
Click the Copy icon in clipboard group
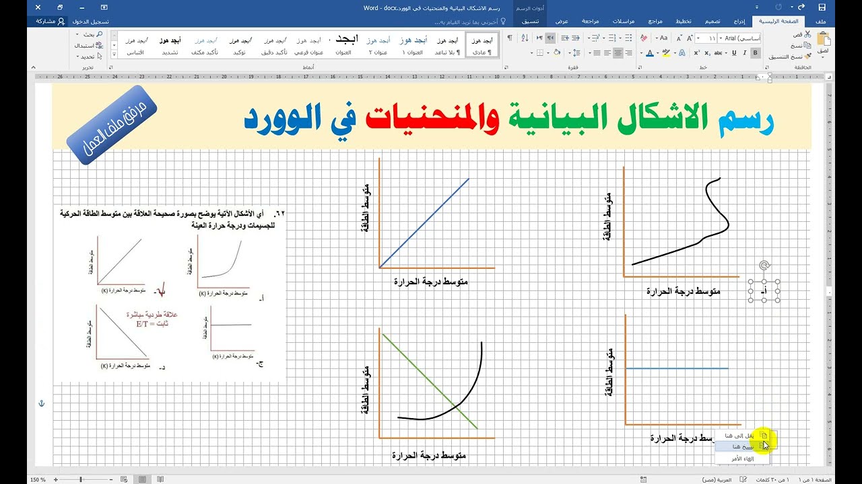click(x=809, y=46)
